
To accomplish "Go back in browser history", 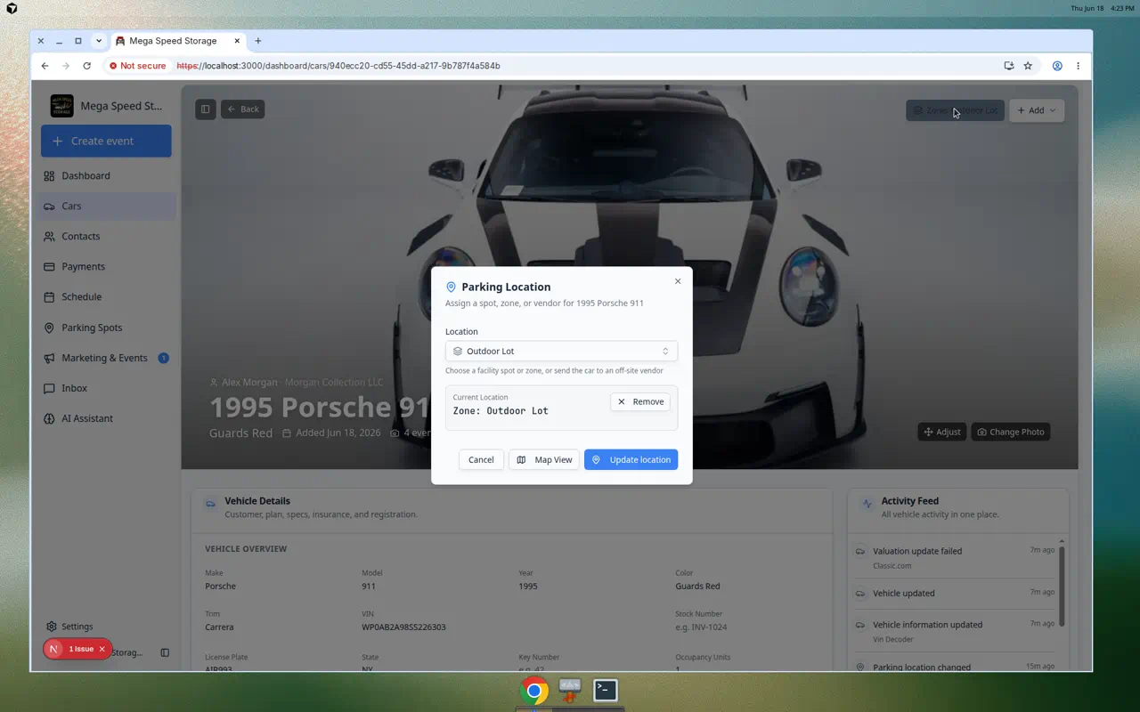I will tap(45, 66).
